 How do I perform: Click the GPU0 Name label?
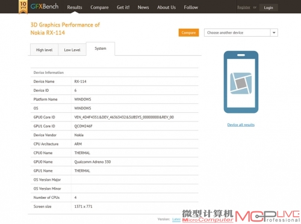43,162
